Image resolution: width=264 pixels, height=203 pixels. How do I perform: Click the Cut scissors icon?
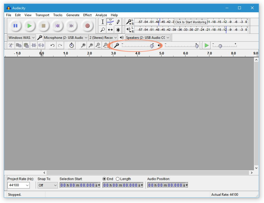click(x=11, y=45)
